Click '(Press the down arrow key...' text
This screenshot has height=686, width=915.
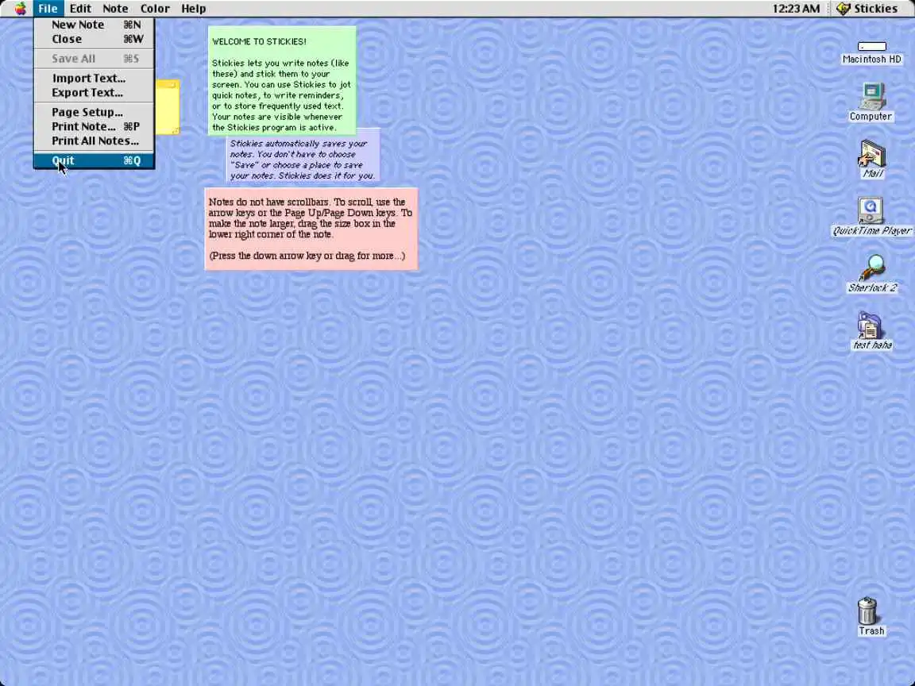click(x=307, y=256)
